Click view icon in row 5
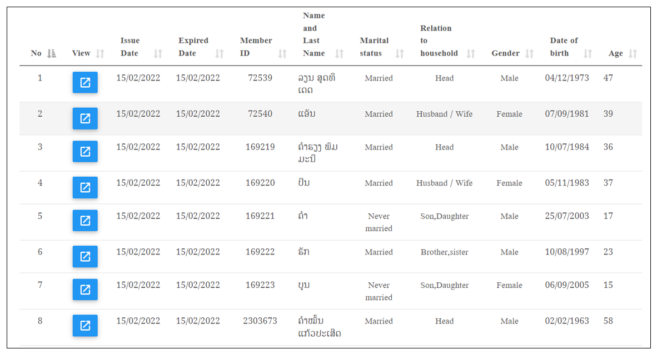Viewport: 657px width, 354px height. tap(85, 221)
